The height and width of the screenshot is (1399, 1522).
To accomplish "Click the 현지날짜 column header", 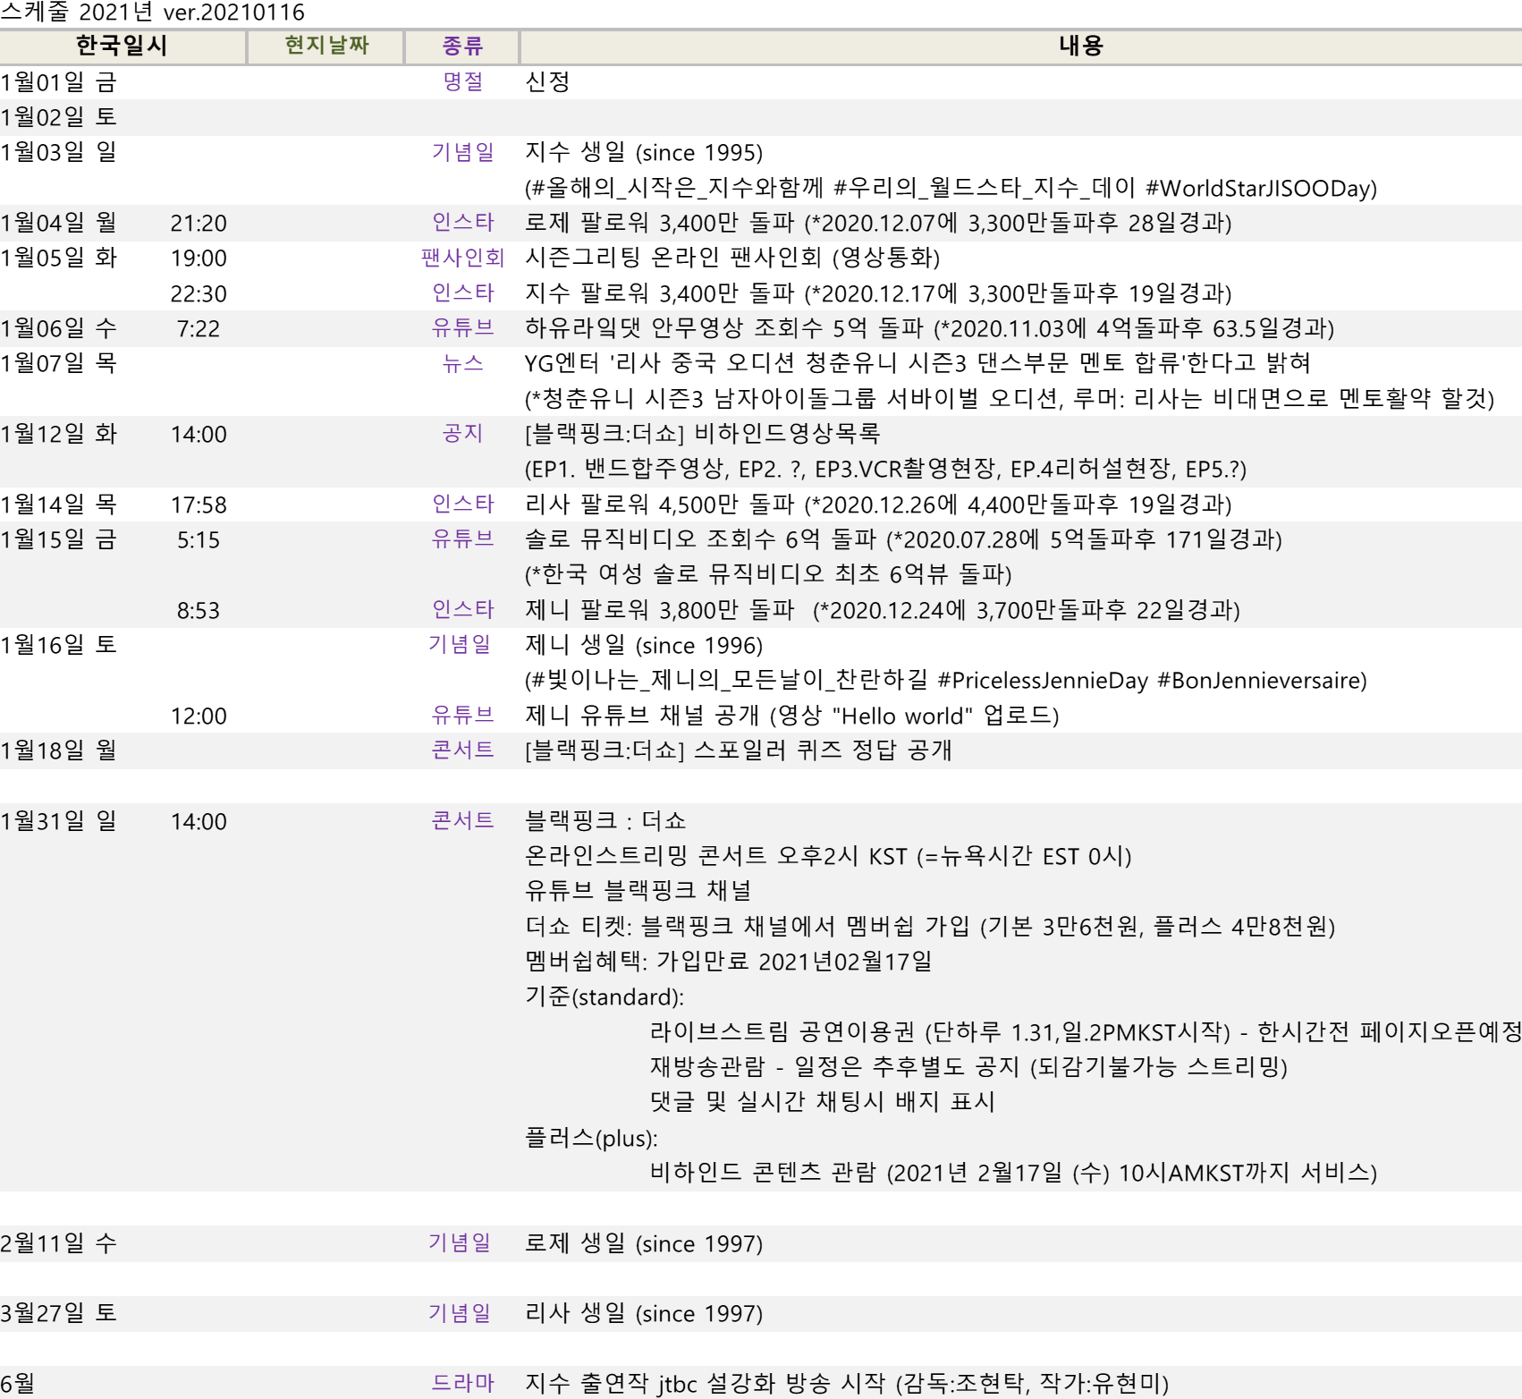I will [x=326, y=46].
